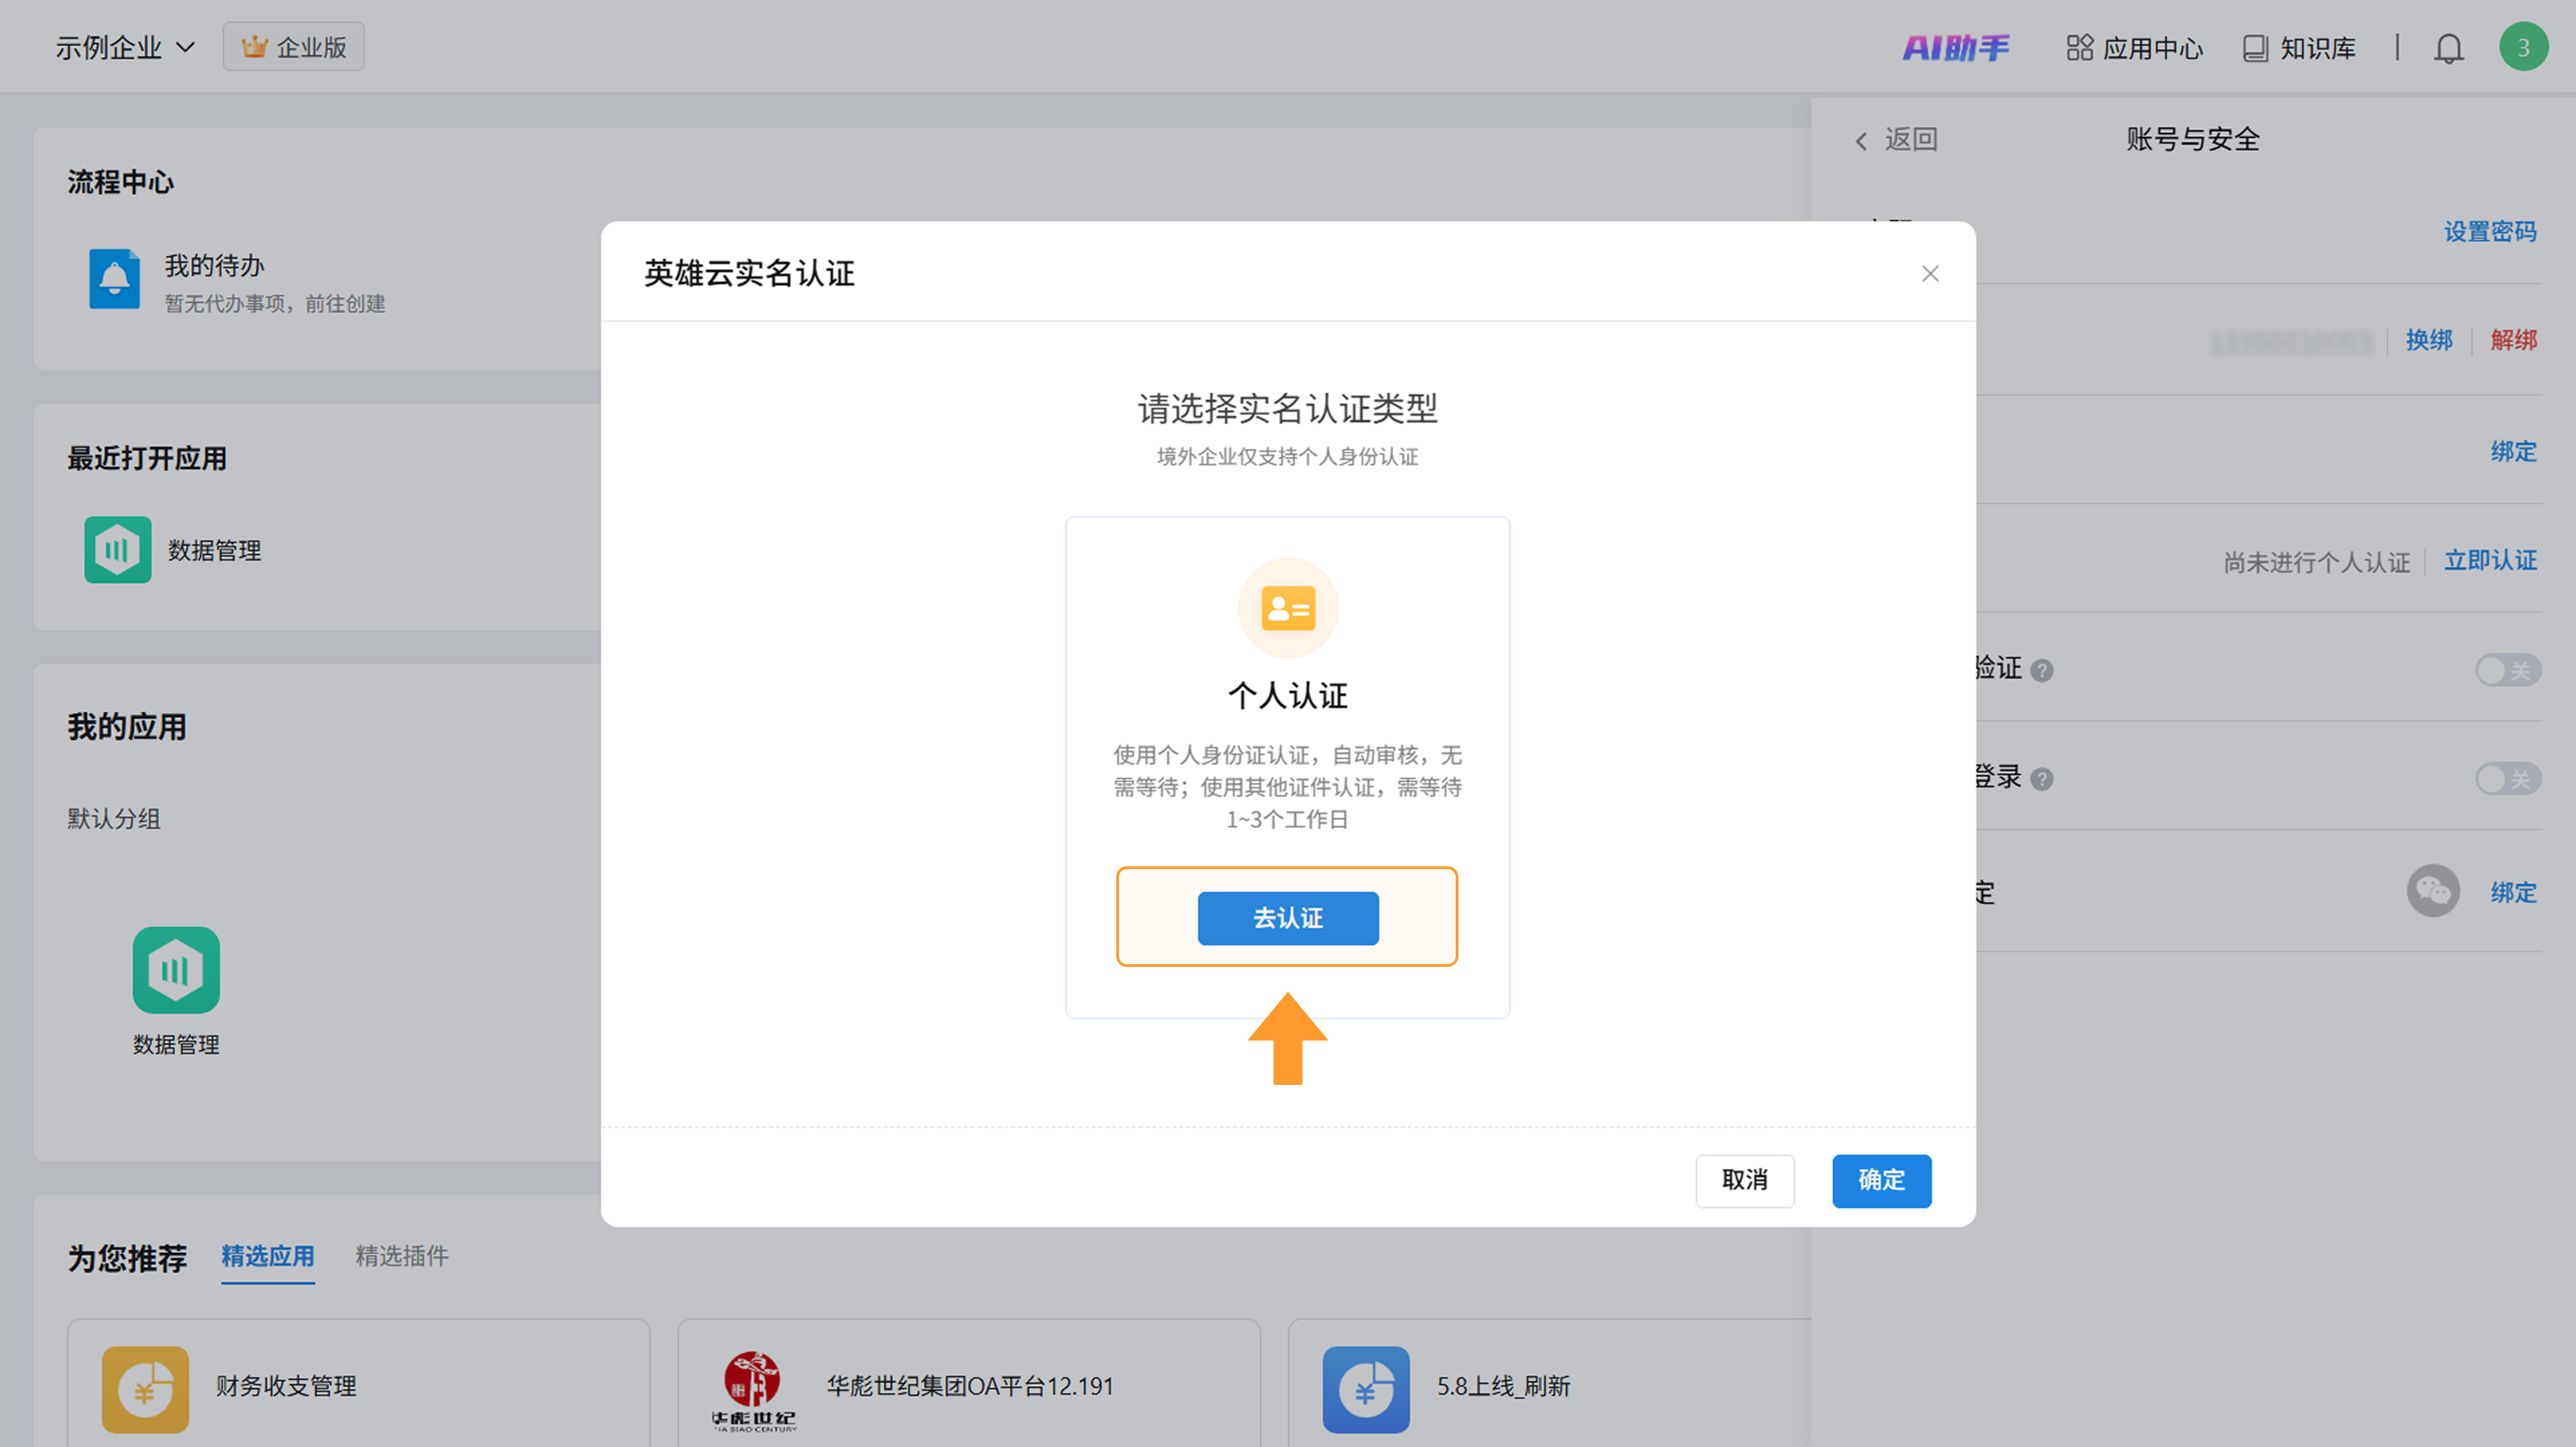Click the 我的待办 bell icon
Image resolution: width=2576 pixels, height=1447 pixels.
(x=115, y=279)
